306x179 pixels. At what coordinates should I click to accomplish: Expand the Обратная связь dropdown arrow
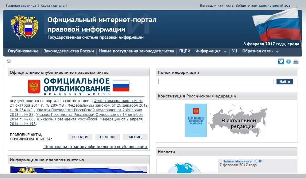(x=277, y=52)
